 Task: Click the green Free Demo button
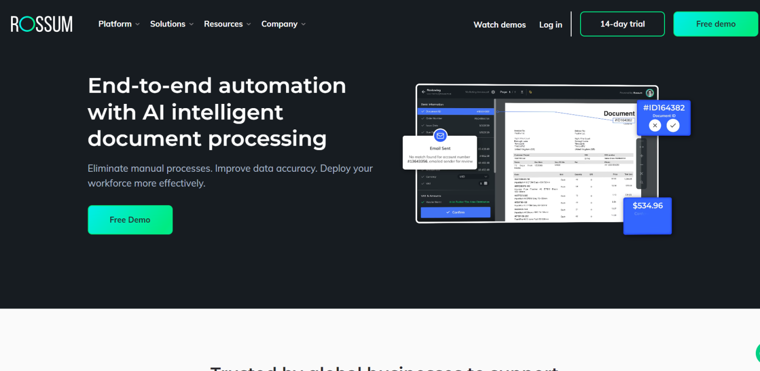[x=130, y=219]
